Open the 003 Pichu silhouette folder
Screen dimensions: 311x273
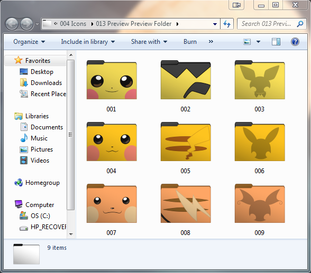(x=260, y=80)
